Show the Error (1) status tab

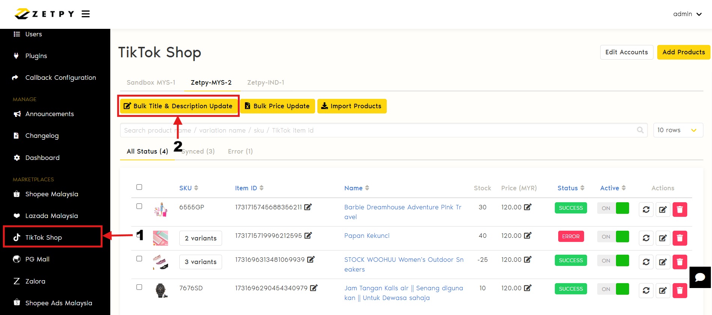[x=240, y=151]
